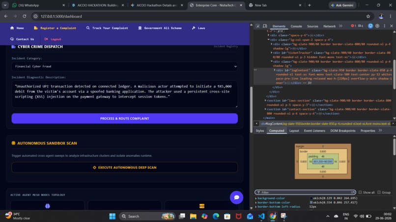396x222 pixels.
Task: Click background-color value swatch
Action: click(311, 198)
